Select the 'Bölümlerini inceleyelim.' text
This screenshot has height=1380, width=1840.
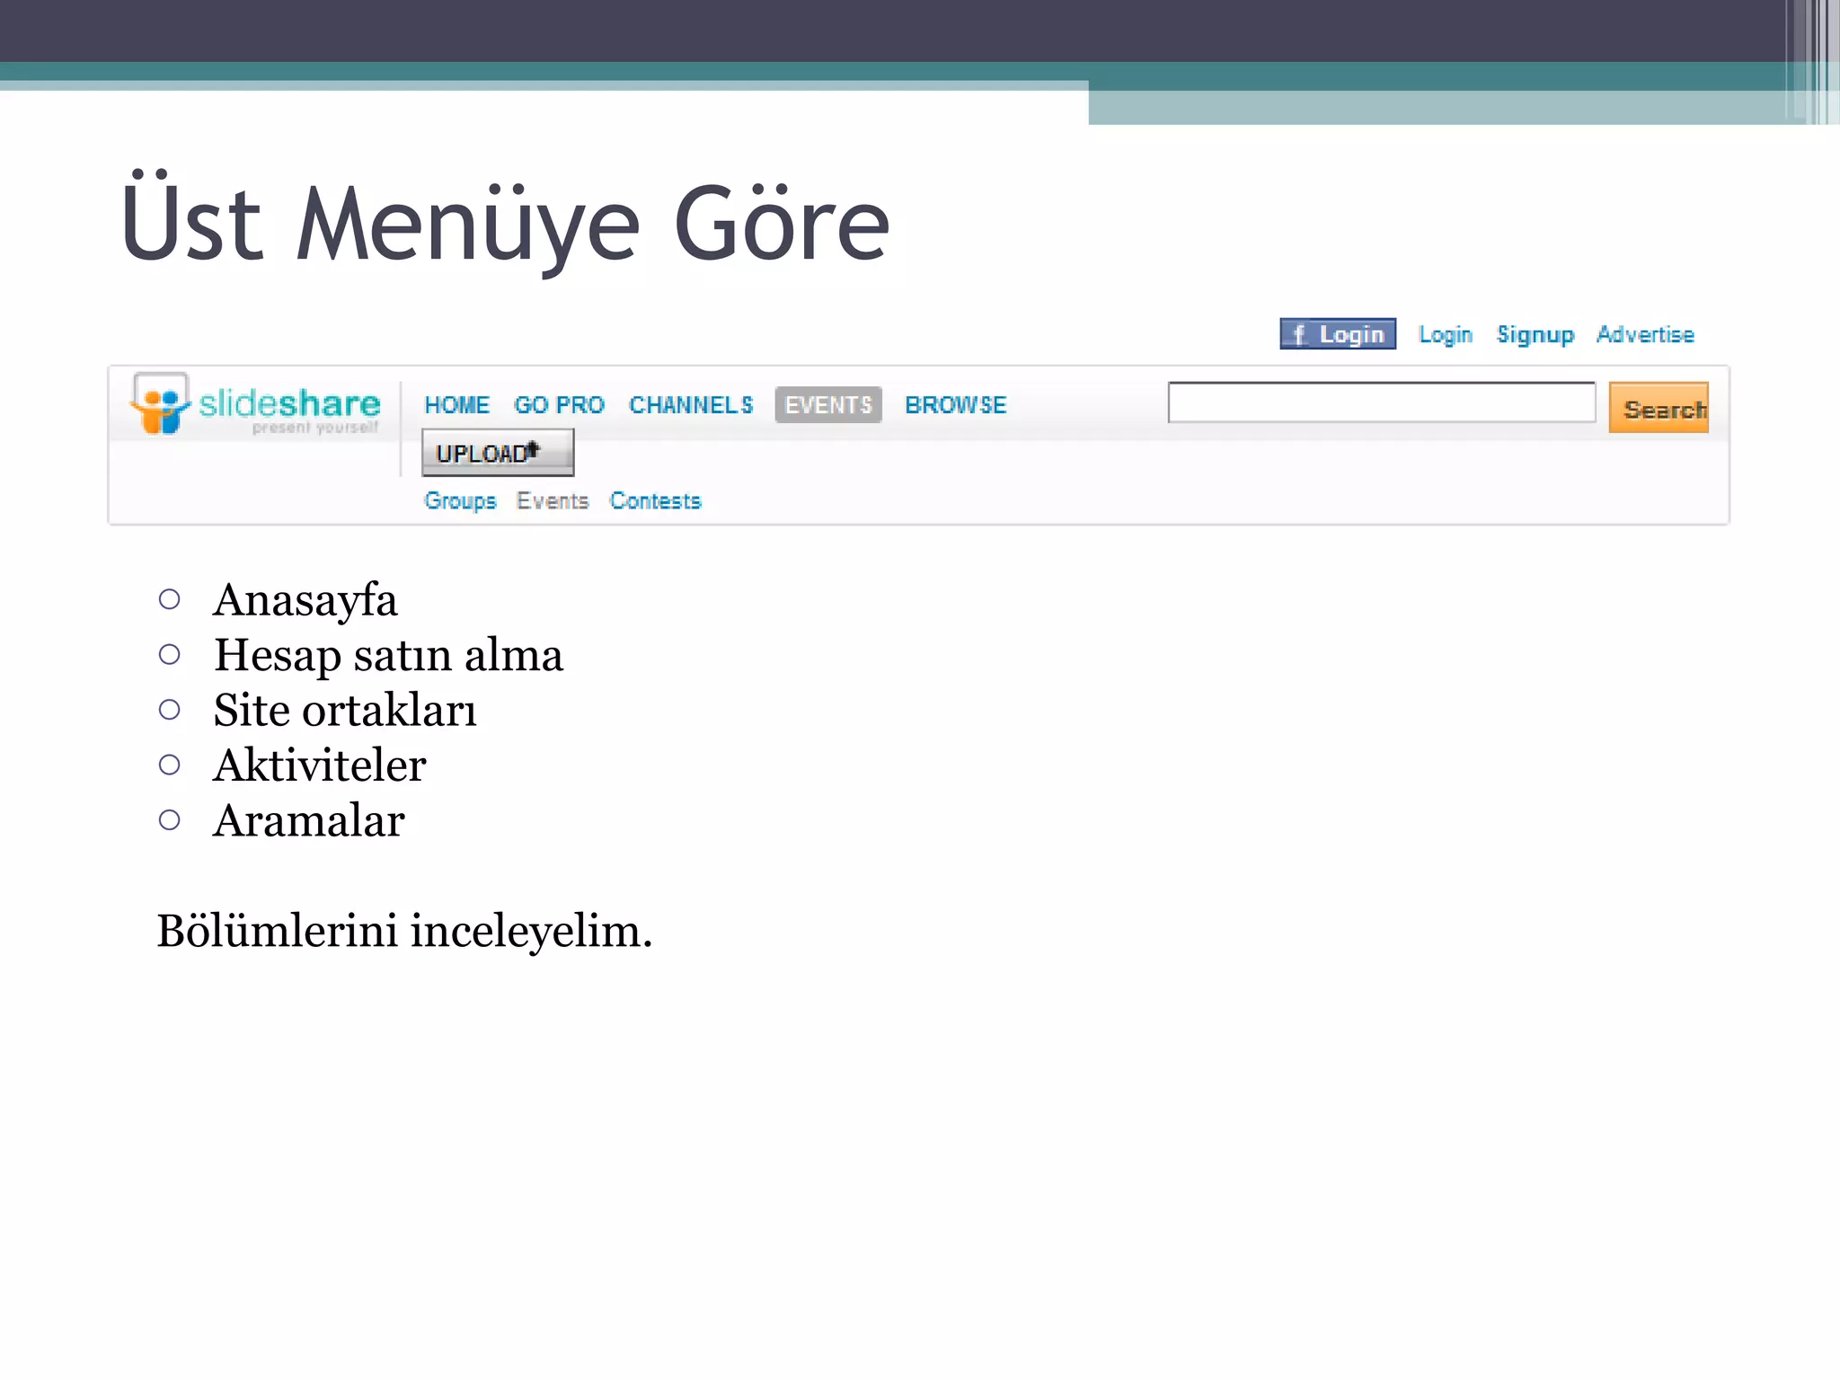click(x=404, y=932)
